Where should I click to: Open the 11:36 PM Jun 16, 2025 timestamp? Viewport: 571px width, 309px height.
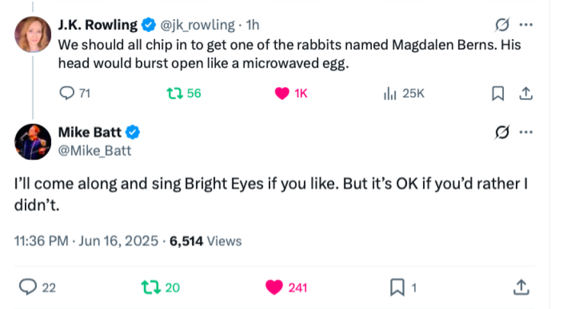[x=86, y=241]
